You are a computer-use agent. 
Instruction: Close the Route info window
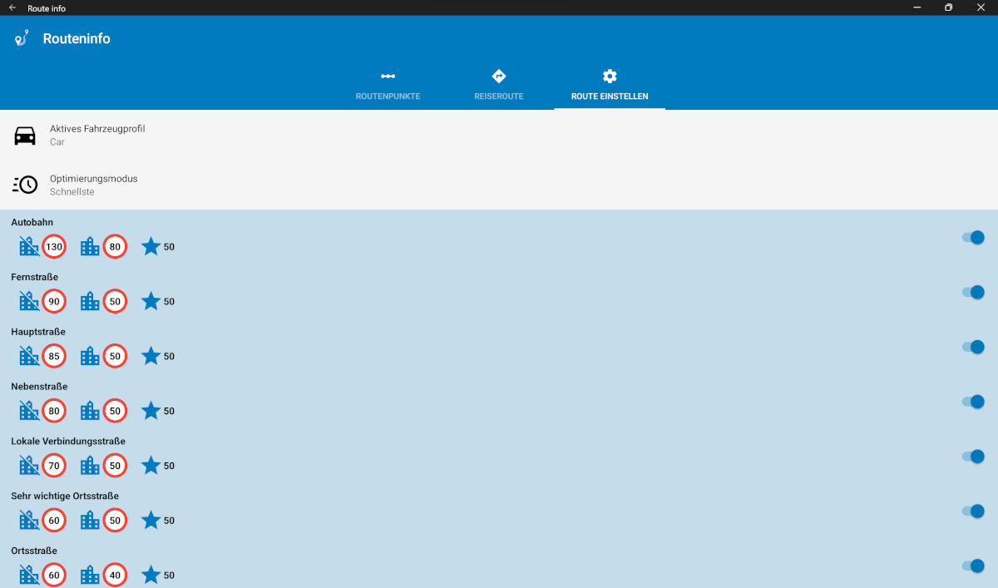[x=981, y=7]
